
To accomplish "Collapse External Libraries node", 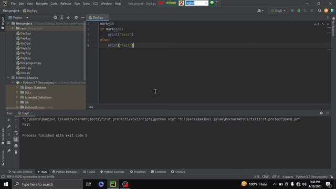I will [8, 78].
